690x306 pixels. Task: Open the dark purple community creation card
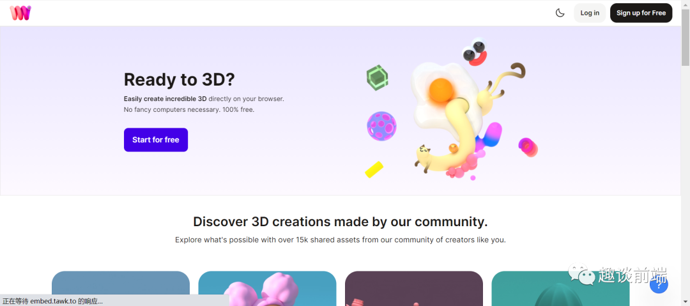coord(413,288)
